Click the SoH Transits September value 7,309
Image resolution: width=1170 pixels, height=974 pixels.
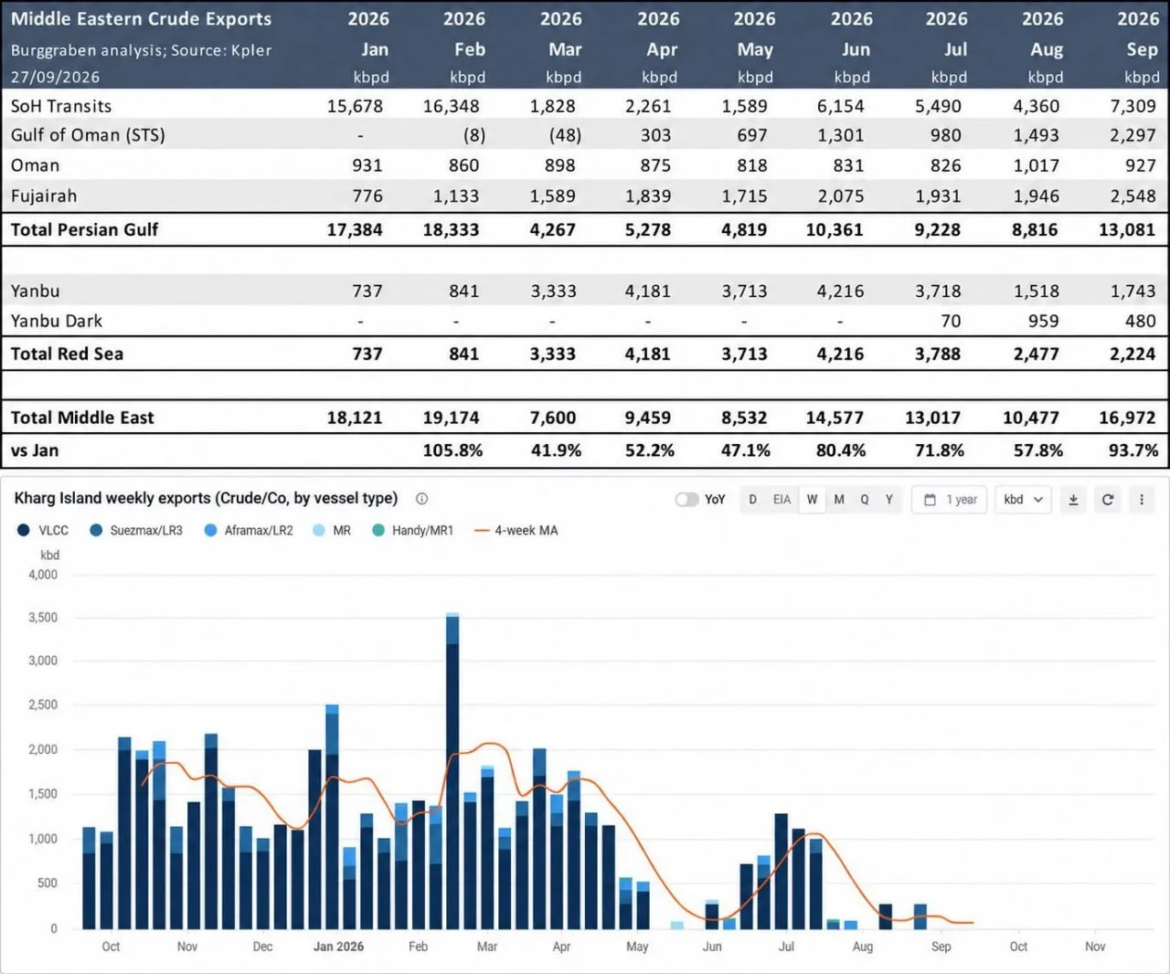tap(1133, 106)
